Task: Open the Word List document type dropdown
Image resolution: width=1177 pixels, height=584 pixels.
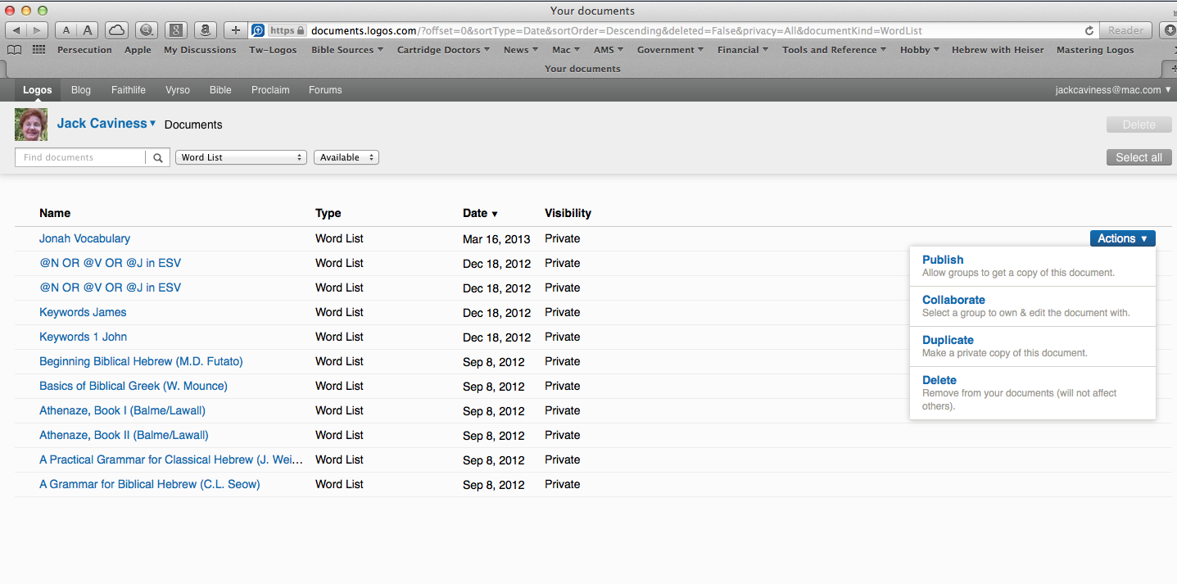Action: tap(241, 157)
